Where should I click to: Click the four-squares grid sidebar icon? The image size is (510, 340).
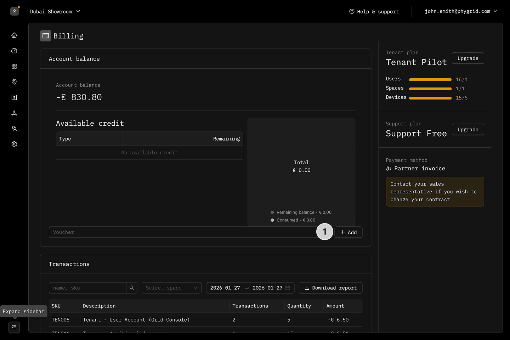[x=14, y=66]
